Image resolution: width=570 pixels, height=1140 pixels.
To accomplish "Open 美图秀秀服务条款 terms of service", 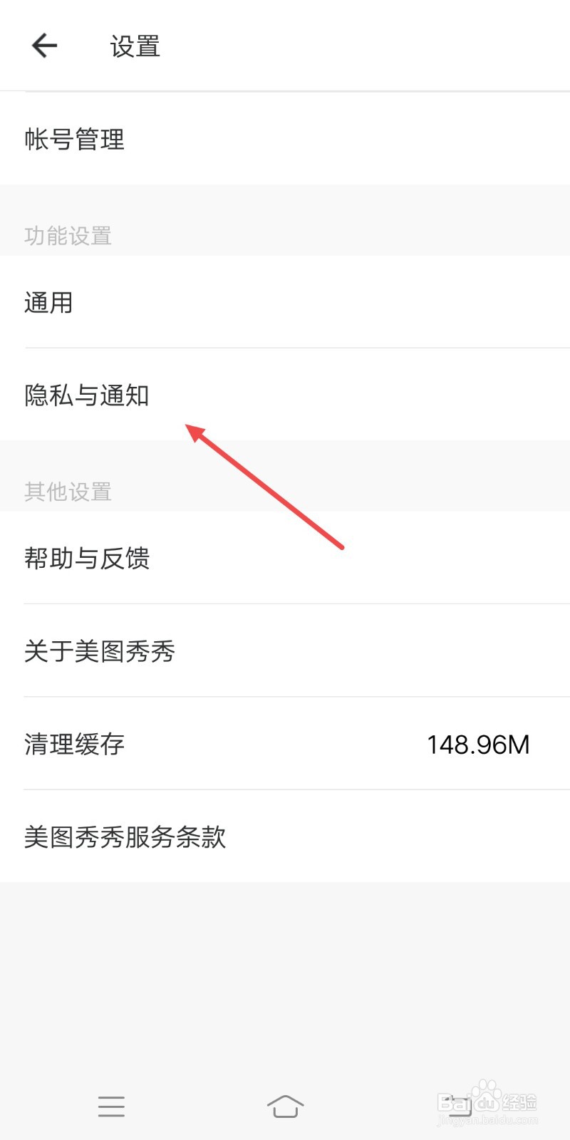I will coord(285,836).
